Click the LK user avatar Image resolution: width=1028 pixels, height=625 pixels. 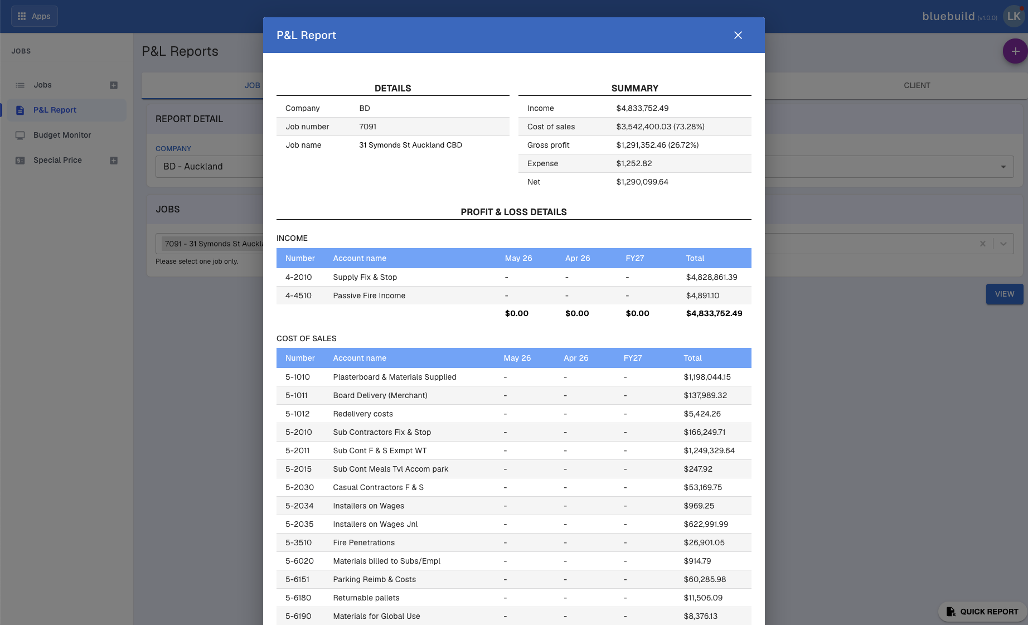[x=1014, y=16]
